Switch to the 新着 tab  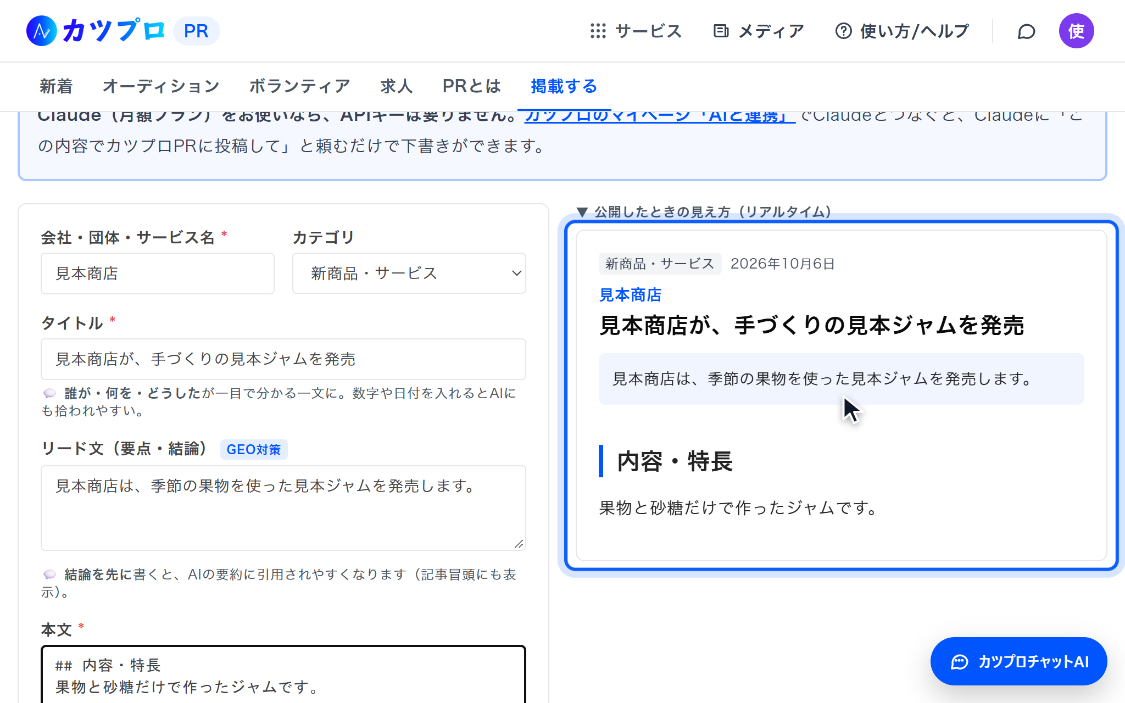tap(56, 86)
